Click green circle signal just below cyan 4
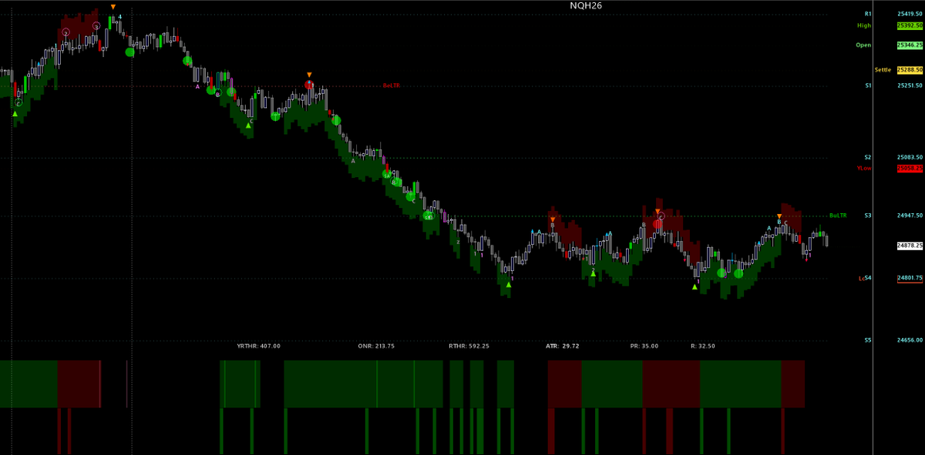The image size is (925, 455). point(129,52)
